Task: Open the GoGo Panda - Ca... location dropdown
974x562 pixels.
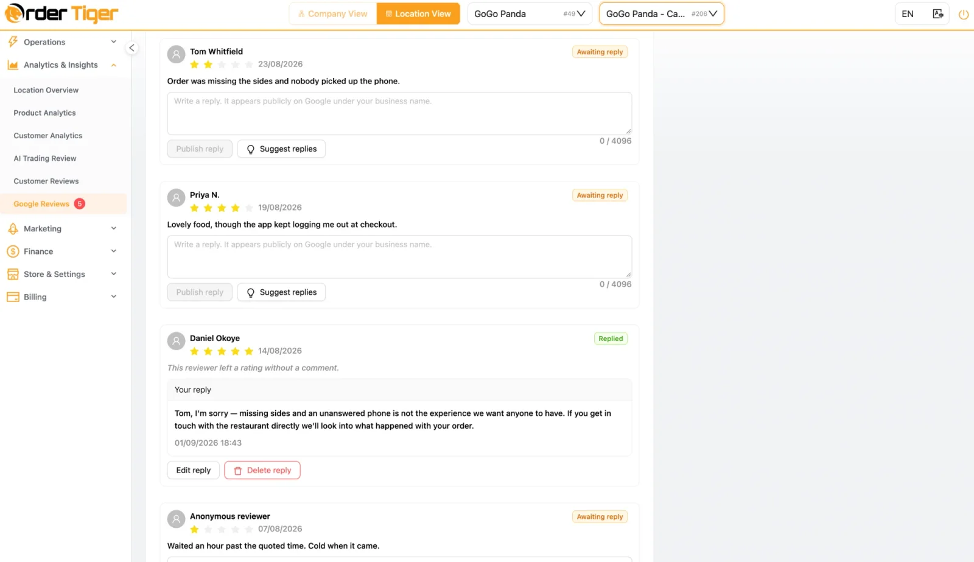Action: click(662, 14)
